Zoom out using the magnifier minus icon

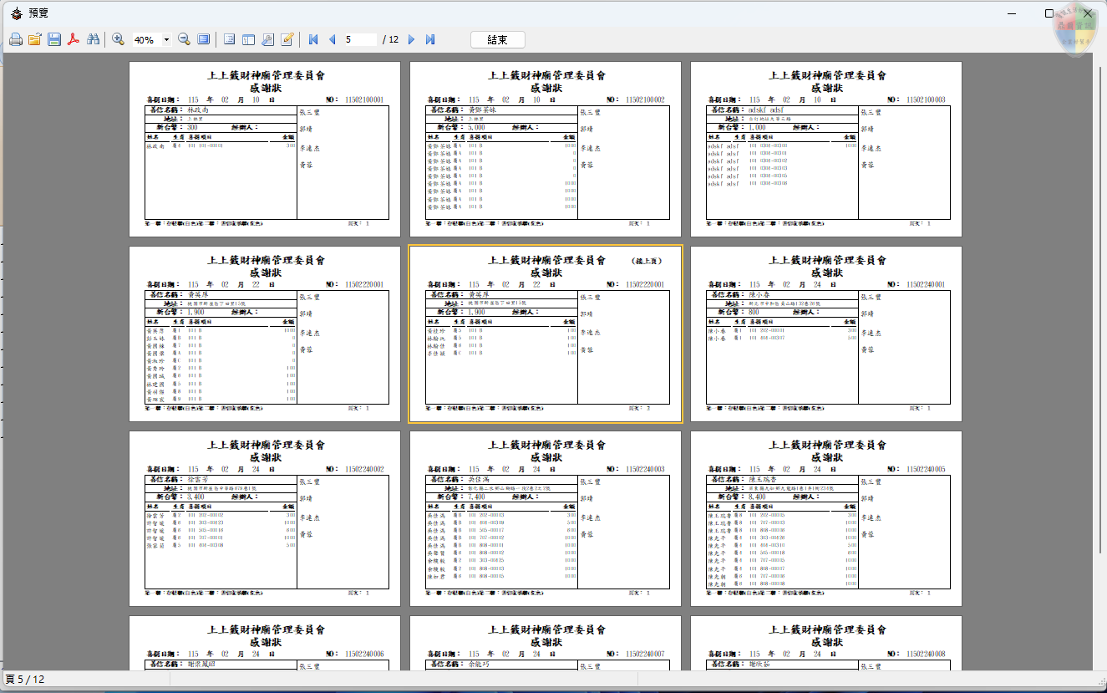point(184,39)
